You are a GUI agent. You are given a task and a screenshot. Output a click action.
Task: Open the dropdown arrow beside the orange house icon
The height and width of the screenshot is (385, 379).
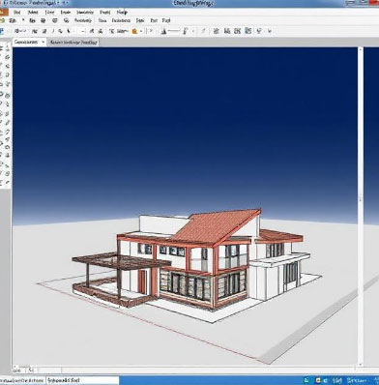tap(141, 32)
